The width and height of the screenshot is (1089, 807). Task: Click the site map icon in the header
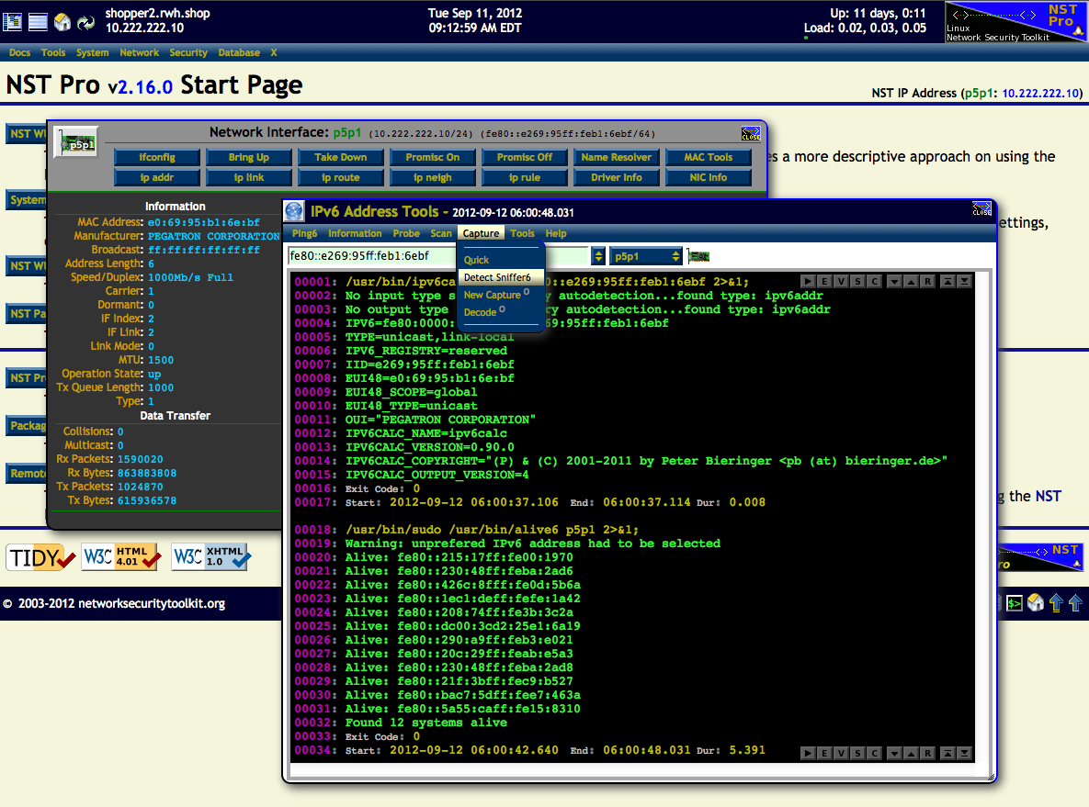point(13,21)
